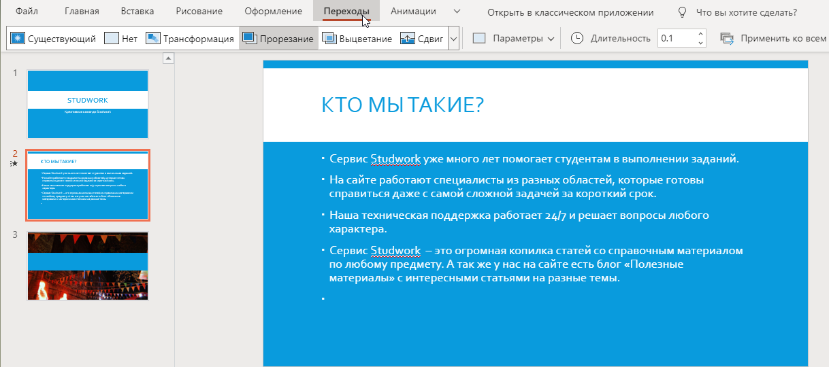Screen dimensions: 829x367
Task: Click the Длительность input field
Action: point(676,39)
